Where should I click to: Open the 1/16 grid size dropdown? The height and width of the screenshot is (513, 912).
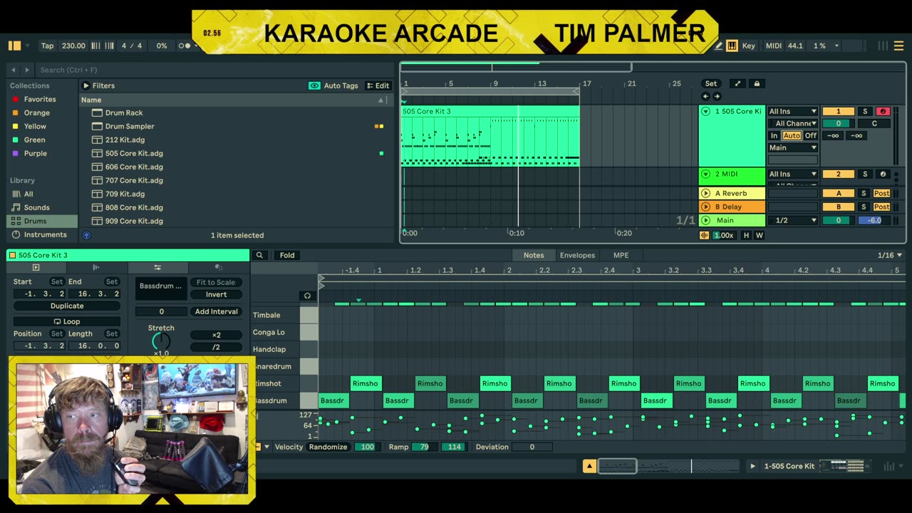tap(890, 255)
